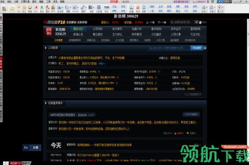Open the 系统 menu

(x=3, y=2)
